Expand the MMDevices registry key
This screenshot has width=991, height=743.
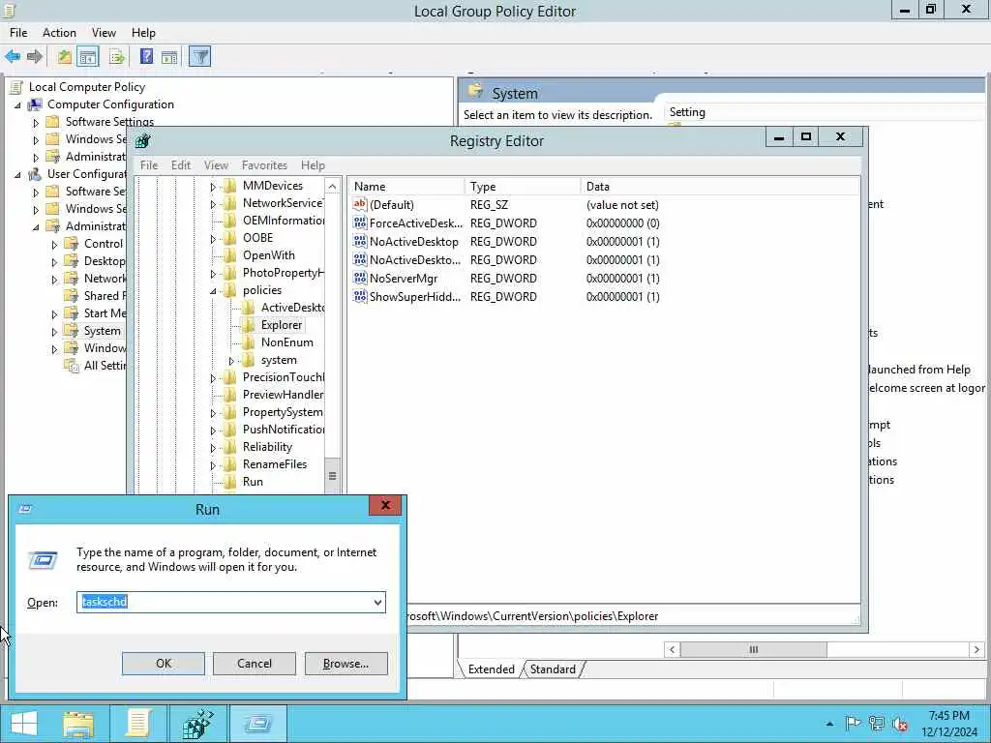tap(213, 187)
